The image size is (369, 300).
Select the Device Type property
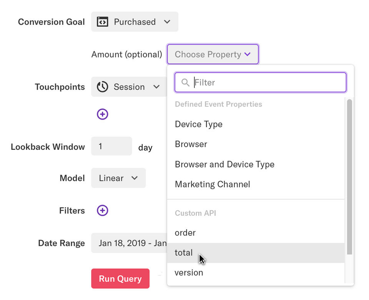pyautogui.click(x=199, y=124)
